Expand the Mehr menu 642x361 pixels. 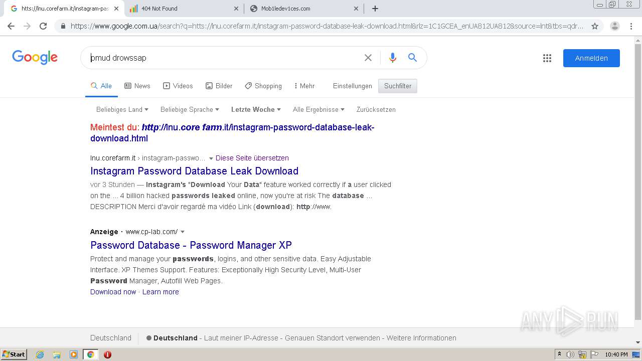click(304, 86)
